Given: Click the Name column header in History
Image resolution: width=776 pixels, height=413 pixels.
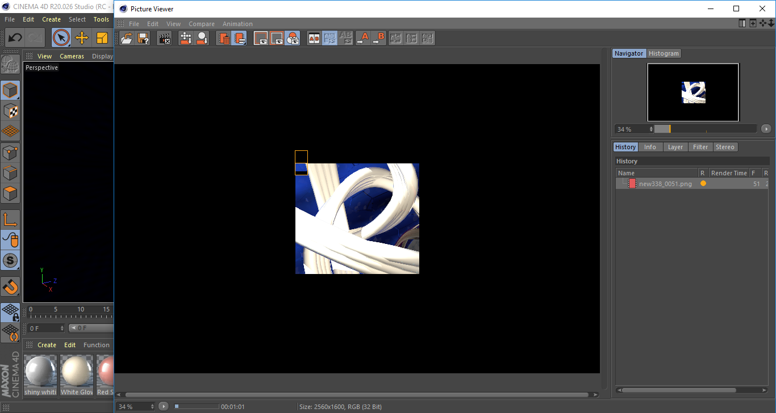Looking at the screenshot, I should [x=657, y=173].
